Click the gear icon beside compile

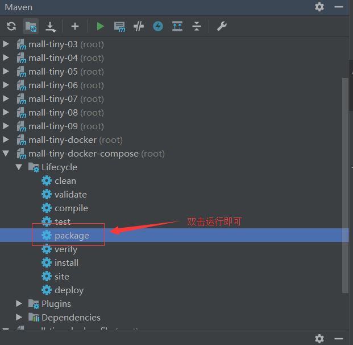[47, 208]
